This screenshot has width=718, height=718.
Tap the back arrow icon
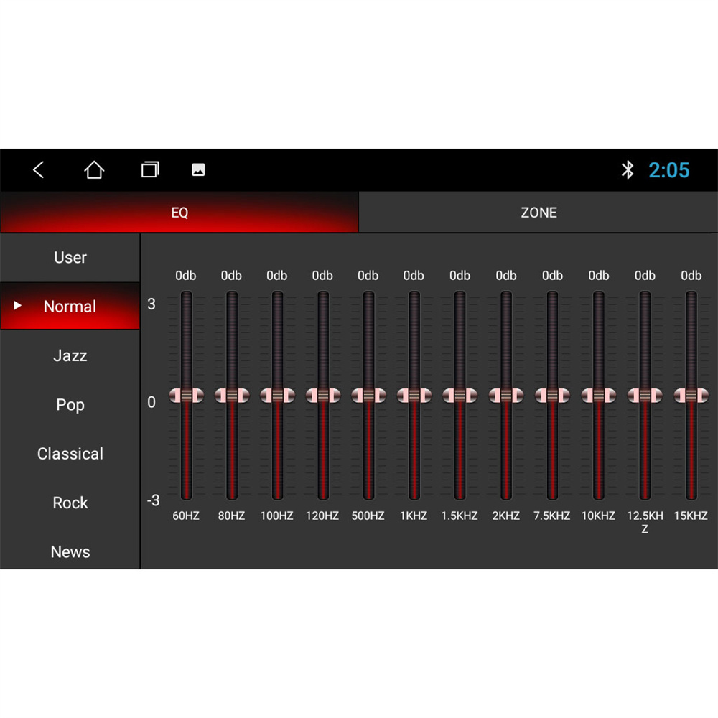39,170
